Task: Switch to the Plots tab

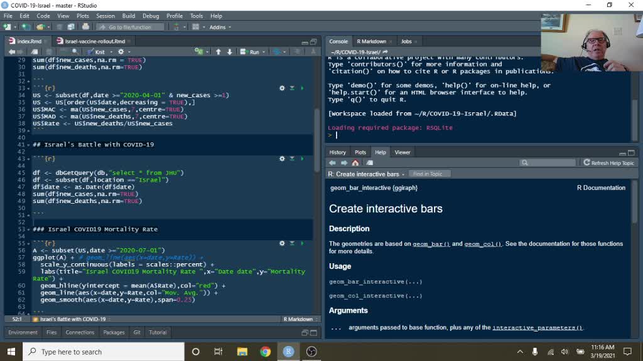Action: pyautogui.click(x=360, y=152)
